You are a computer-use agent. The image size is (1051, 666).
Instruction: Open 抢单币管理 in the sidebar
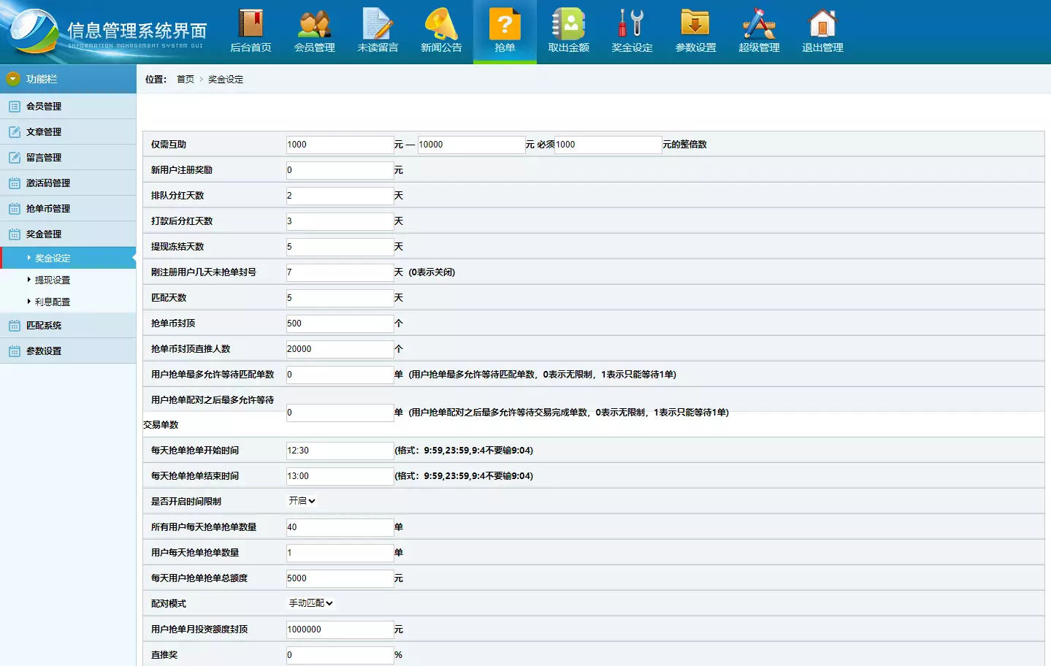pos(48,209)
